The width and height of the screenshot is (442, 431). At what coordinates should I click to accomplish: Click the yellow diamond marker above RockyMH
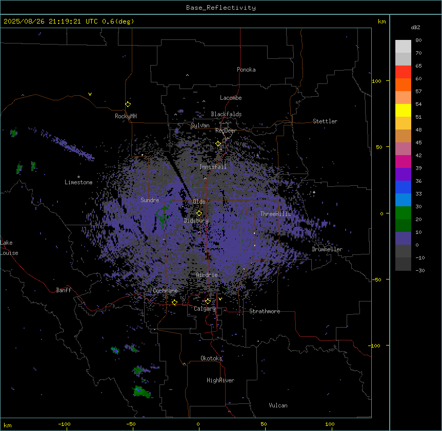tap(128, 104)
